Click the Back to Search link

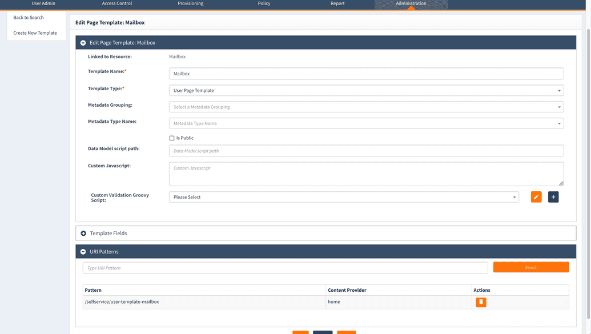point(29,18)
